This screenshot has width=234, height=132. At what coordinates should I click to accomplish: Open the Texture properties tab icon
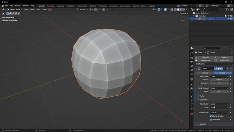click(x=192, y=114)
